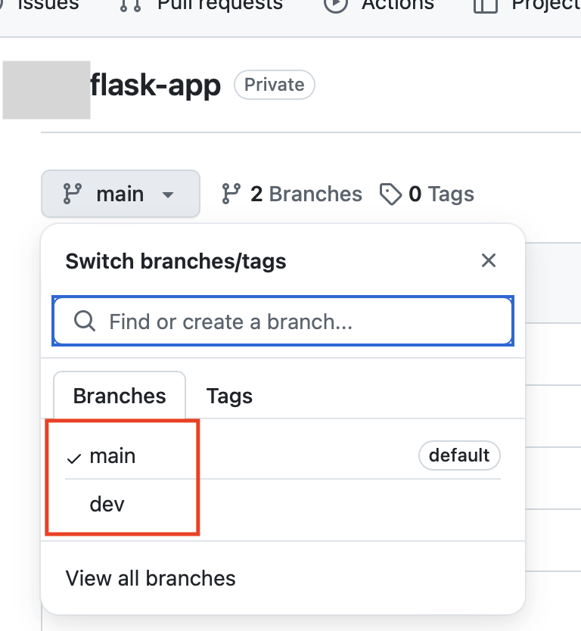Click the Actions play icon
The height and width of the screenshot is (631, 581).
[x=335, y=5]
